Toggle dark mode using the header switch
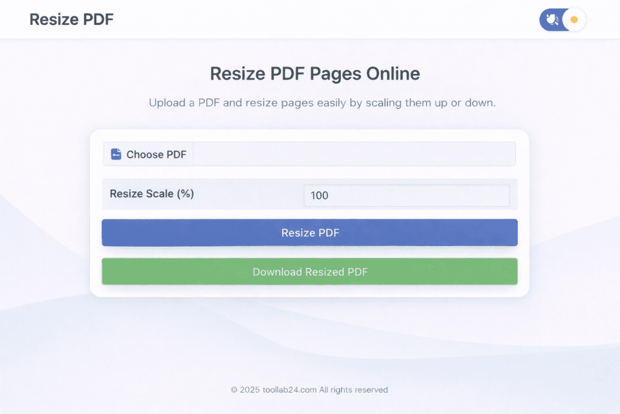This screenshot has width=620, height=414. (562, 19)
